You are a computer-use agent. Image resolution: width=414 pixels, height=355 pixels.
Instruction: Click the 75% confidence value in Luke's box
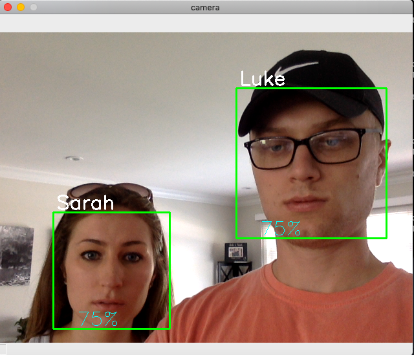tap(281, 228)
